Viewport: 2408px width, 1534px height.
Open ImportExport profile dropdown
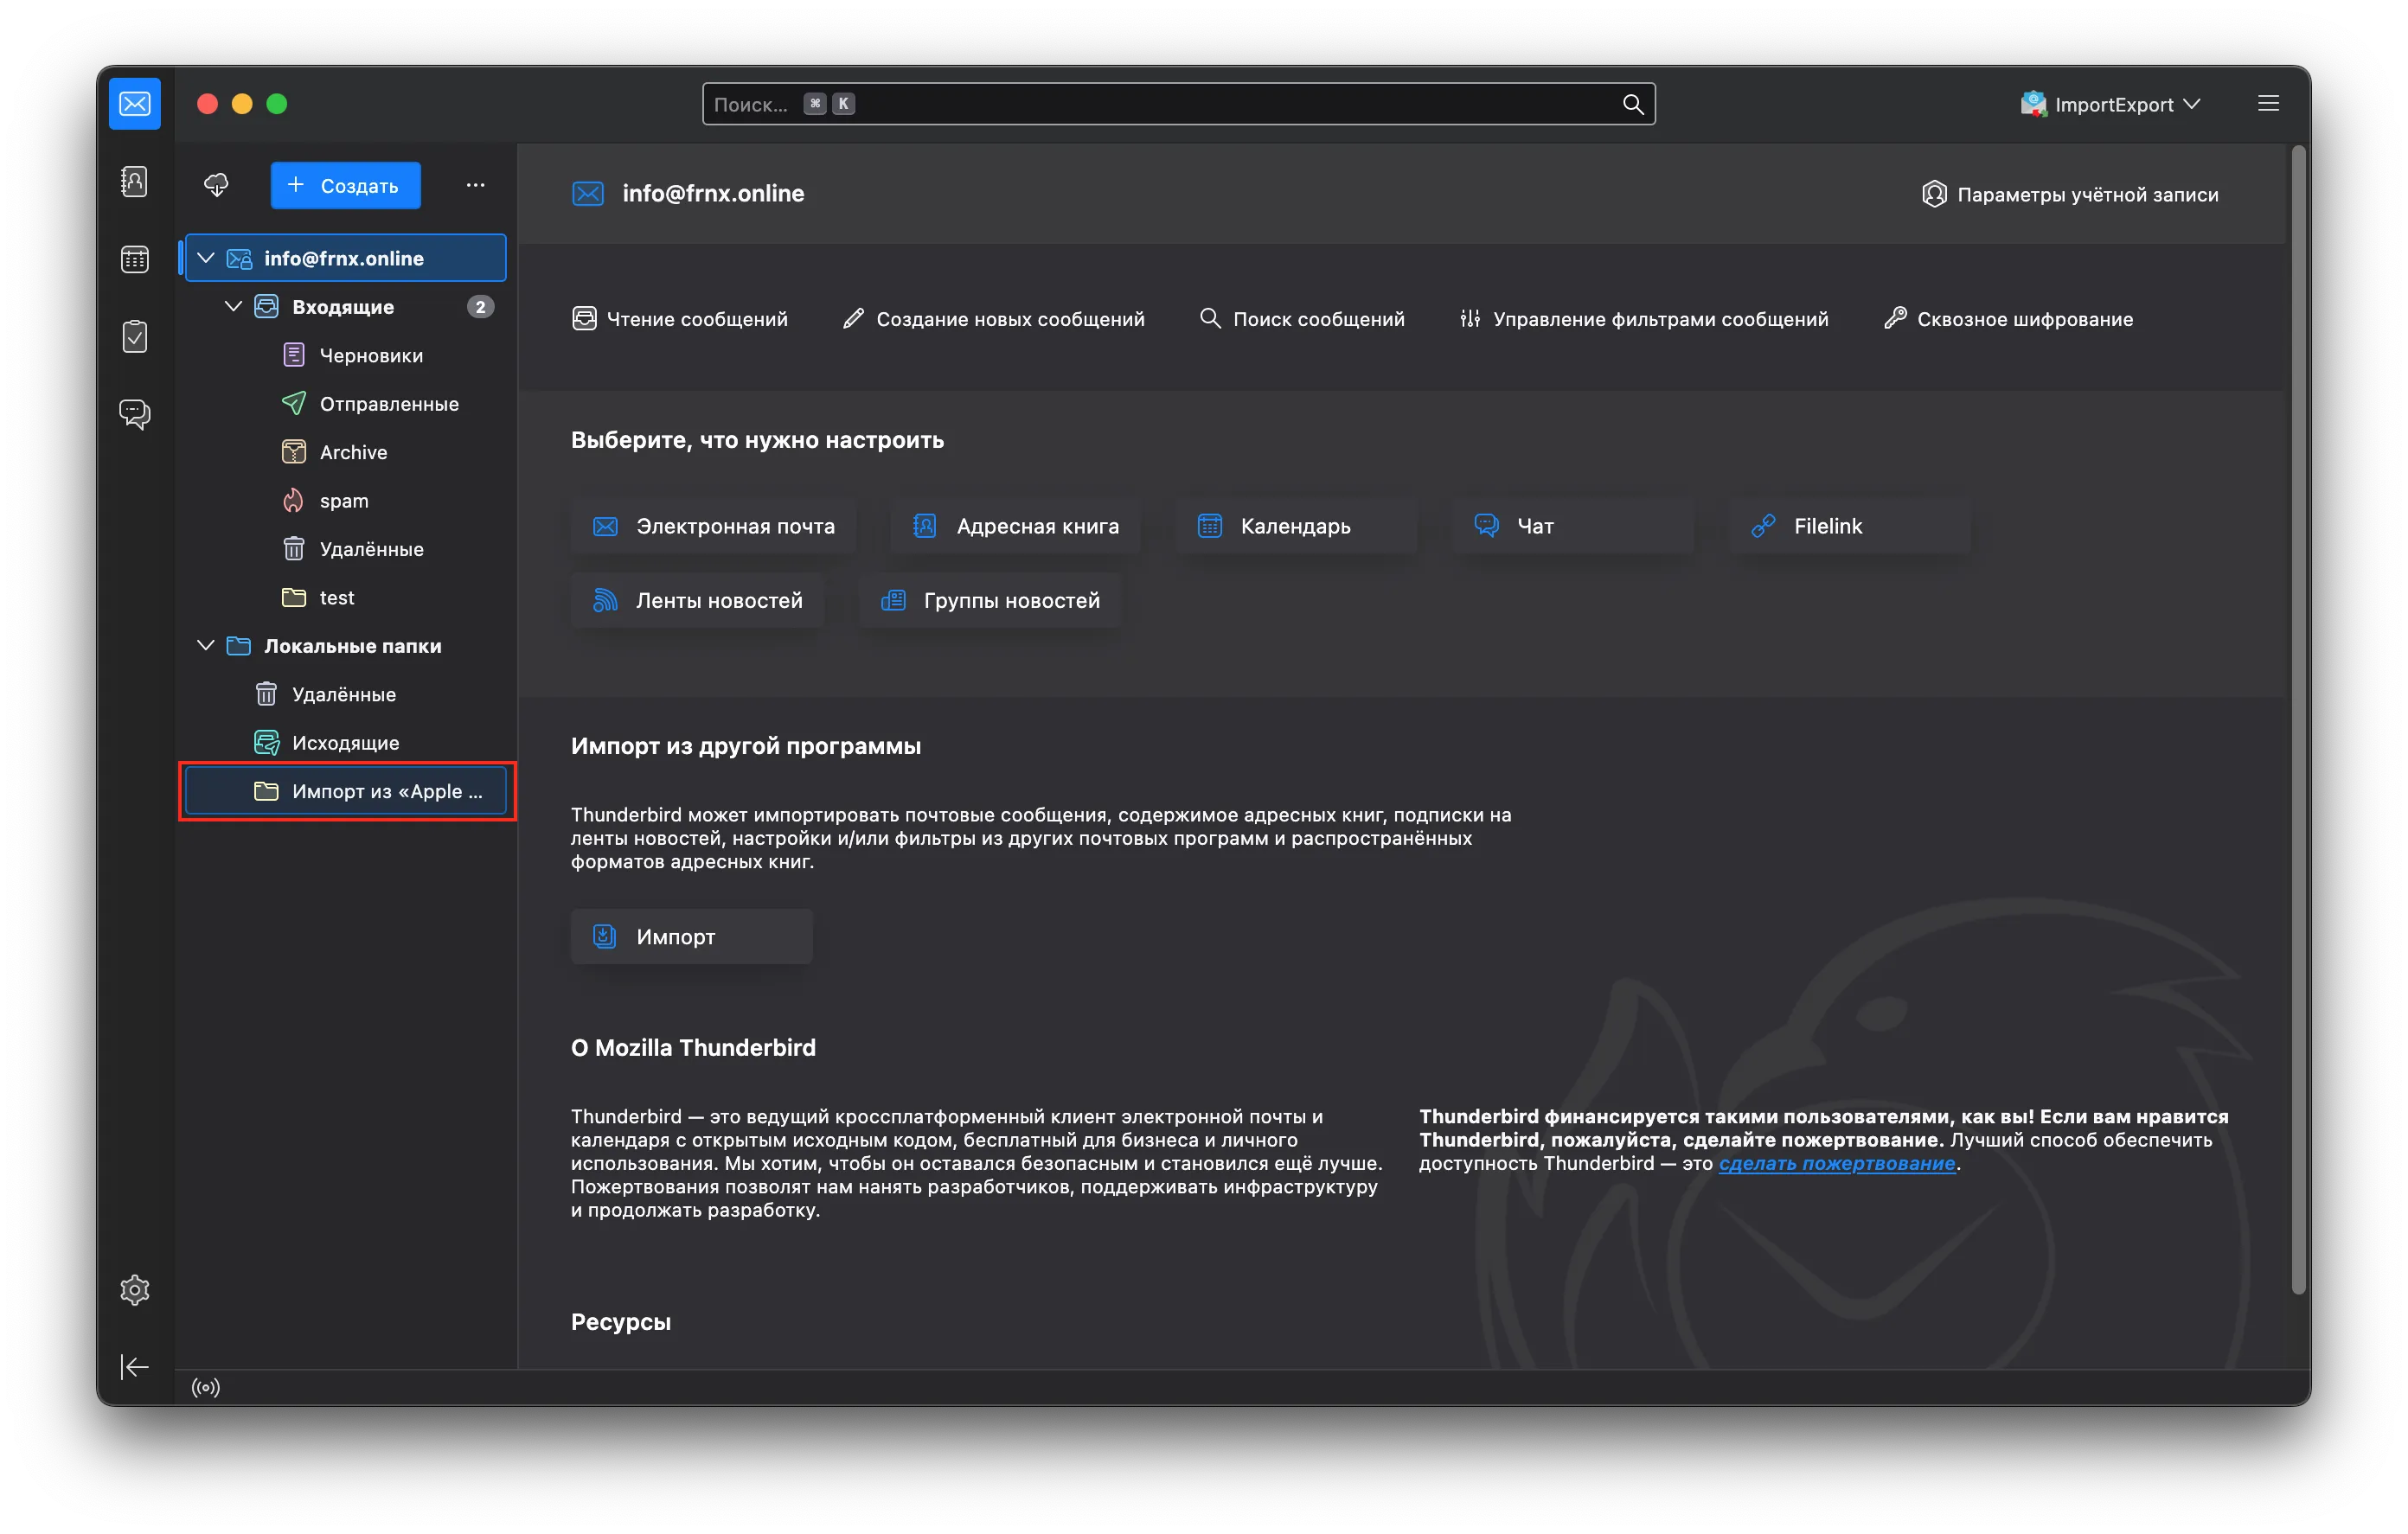pyautogui.click(x=2110, y=104)
